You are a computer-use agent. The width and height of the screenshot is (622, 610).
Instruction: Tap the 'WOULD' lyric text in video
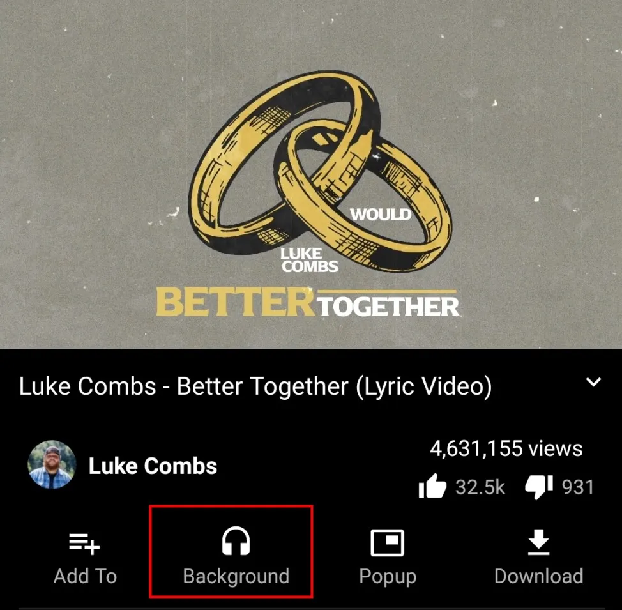click(381, 215)
